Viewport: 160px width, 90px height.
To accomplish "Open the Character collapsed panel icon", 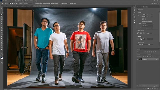I will click(134, 20).
